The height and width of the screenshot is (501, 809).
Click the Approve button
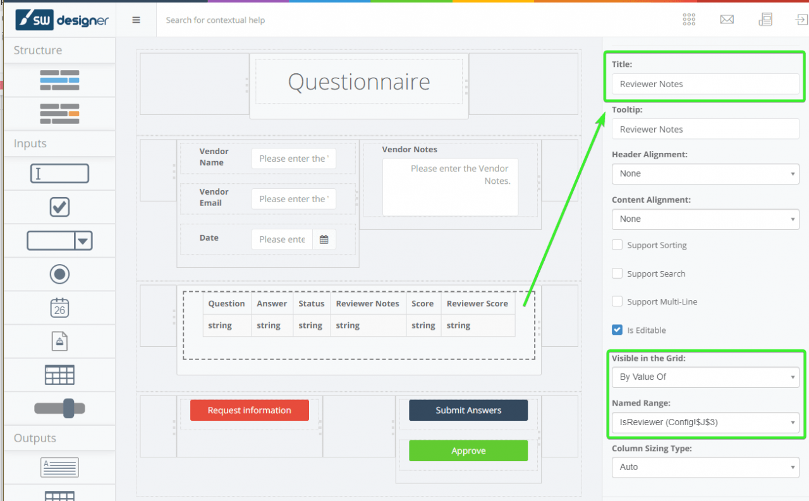(x=468, y=450)
